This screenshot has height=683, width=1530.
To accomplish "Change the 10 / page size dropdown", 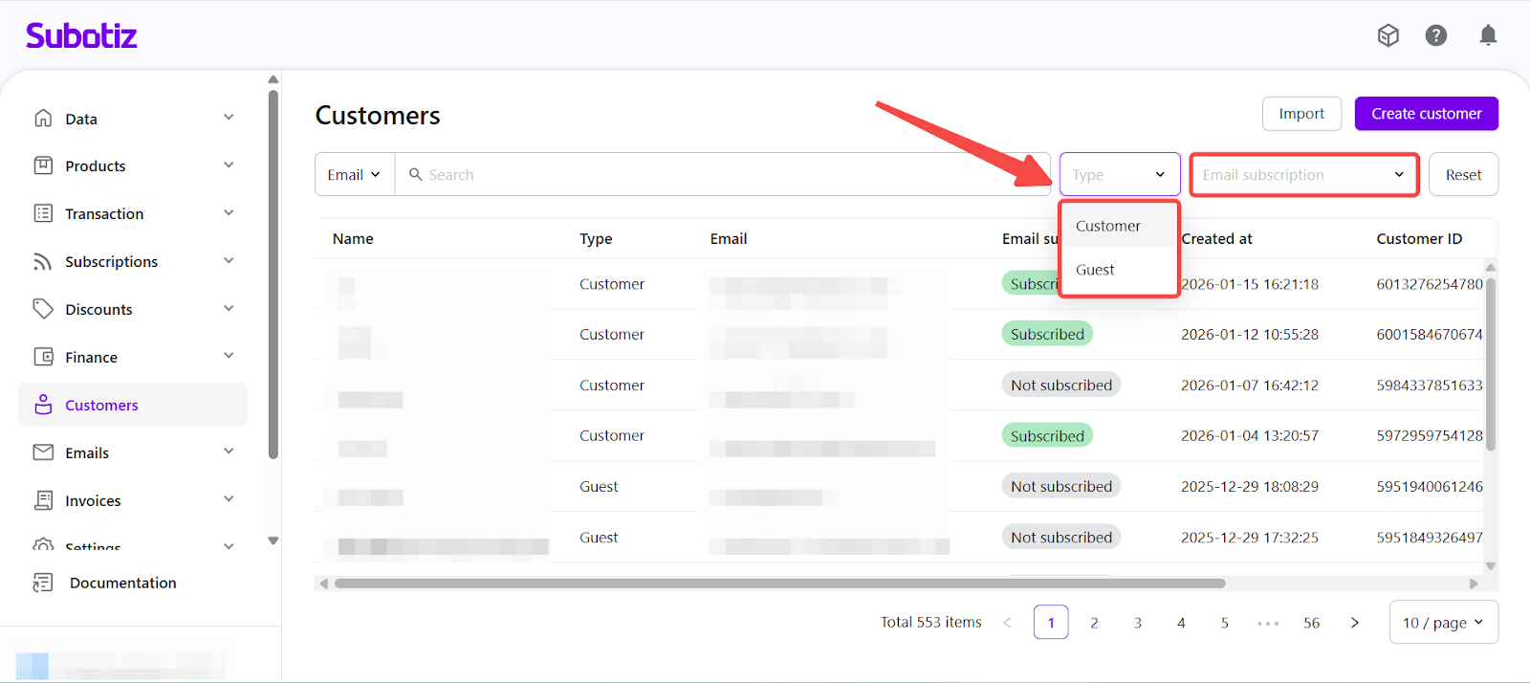I will (x=1443, y=623).
